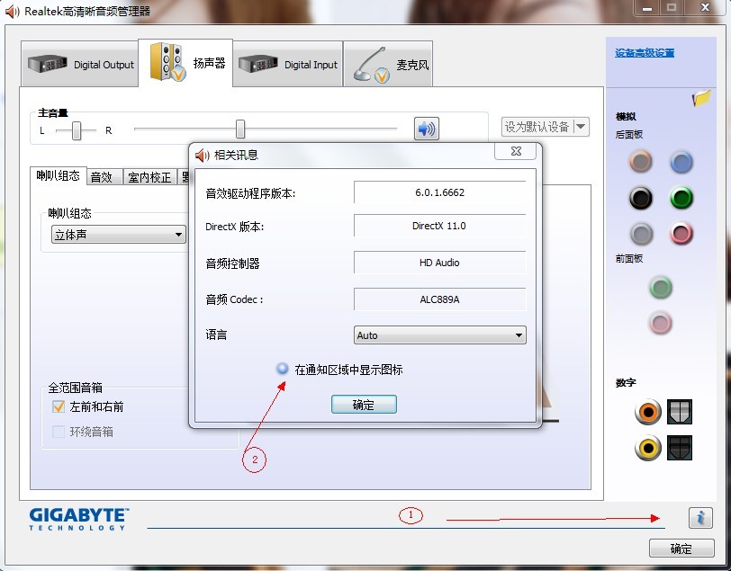Screen dimensions: 731x571
Task: Expand the 语言 Auto dropdown
Action: coord(439,335)
